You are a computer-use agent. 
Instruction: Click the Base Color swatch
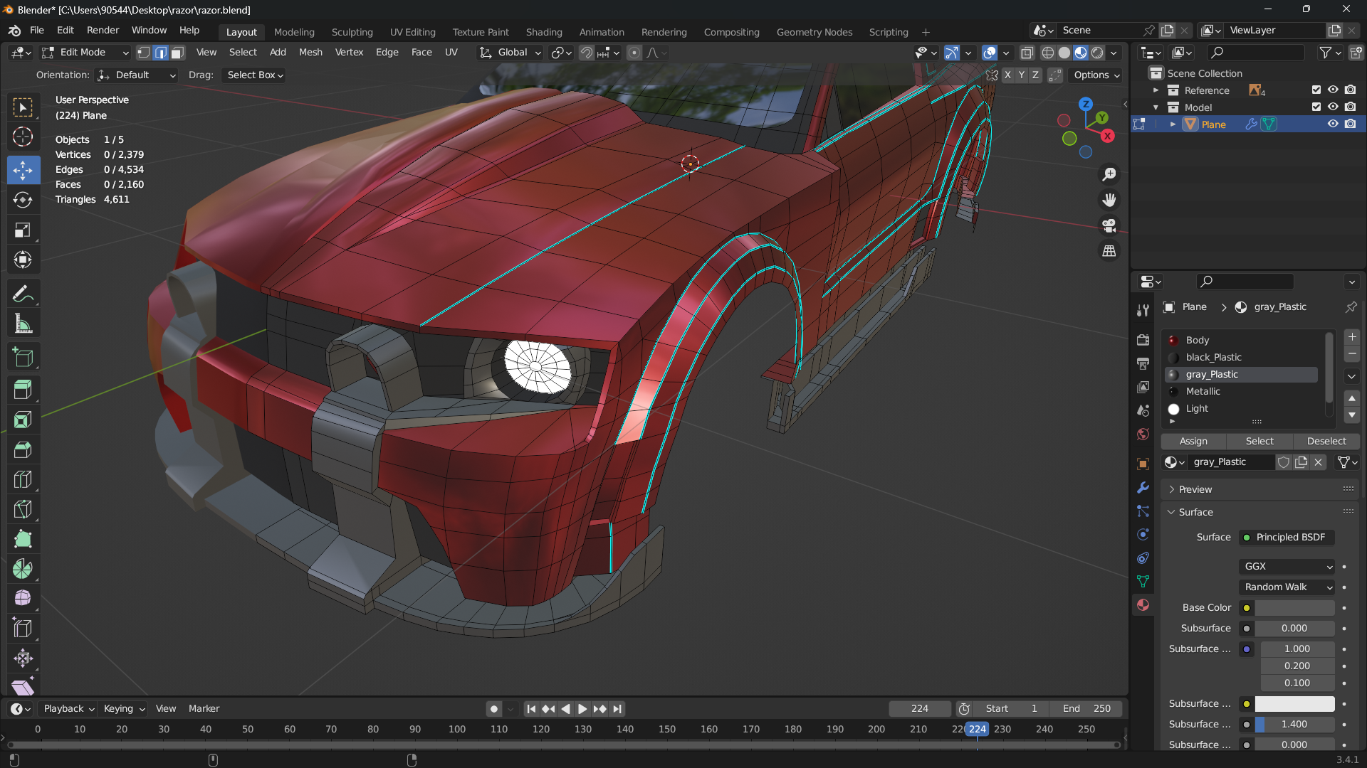(x=1294, y=608)
